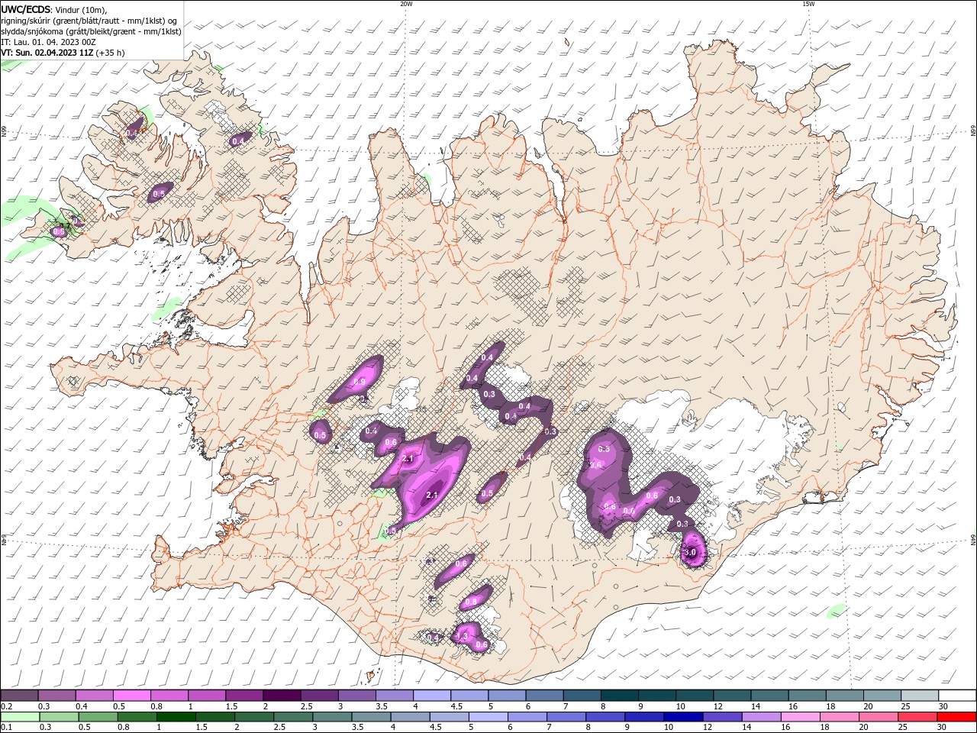Pick the dark purple 2 snow legend swatch
The height and width of the screenshot is (733, 977).
point(282,696)
